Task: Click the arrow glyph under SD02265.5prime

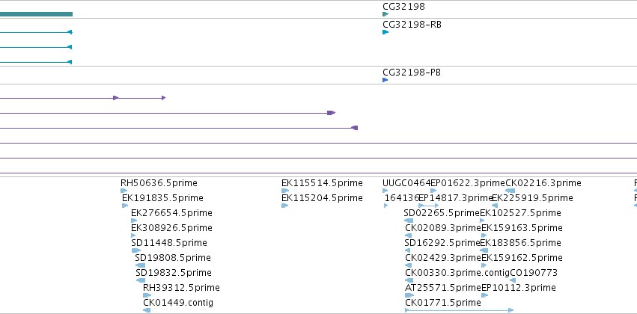Action: [408, 221]
